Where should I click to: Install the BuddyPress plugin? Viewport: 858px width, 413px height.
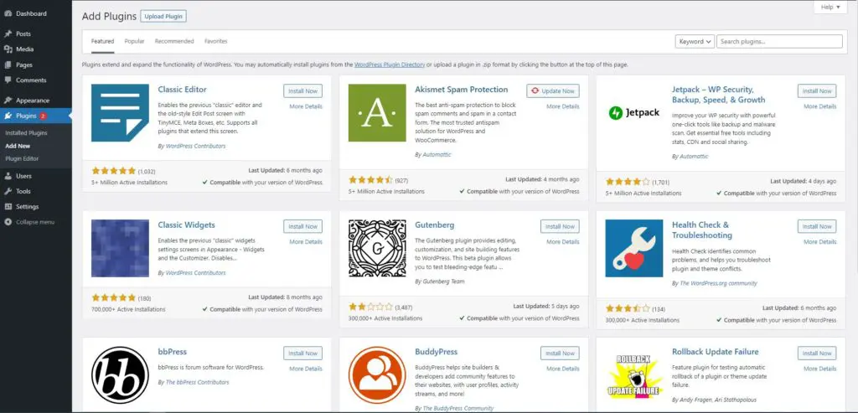(x=560, y=354)
